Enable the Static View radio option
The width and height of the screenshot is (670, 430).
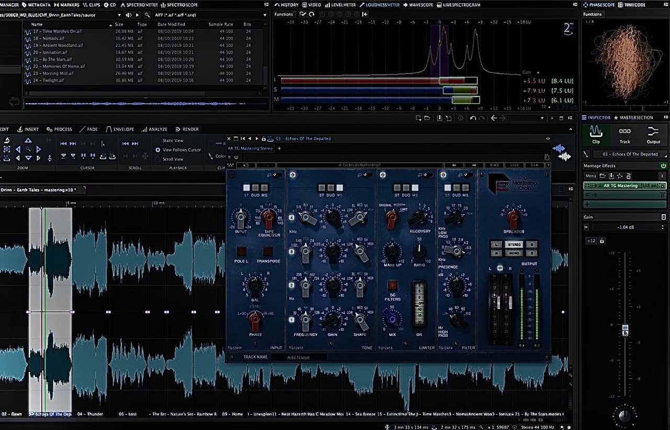pyautogui.click(x=158, y=140)
